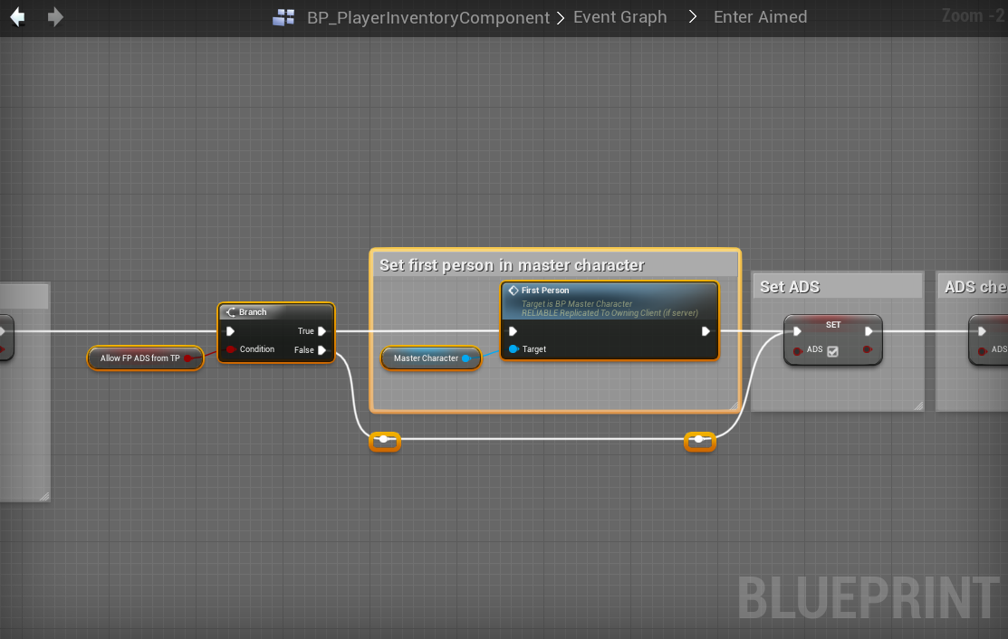Click the resize handle of Set ADS comment
Viewport: 1008px width, 639px height.
(x=918, y=405)
